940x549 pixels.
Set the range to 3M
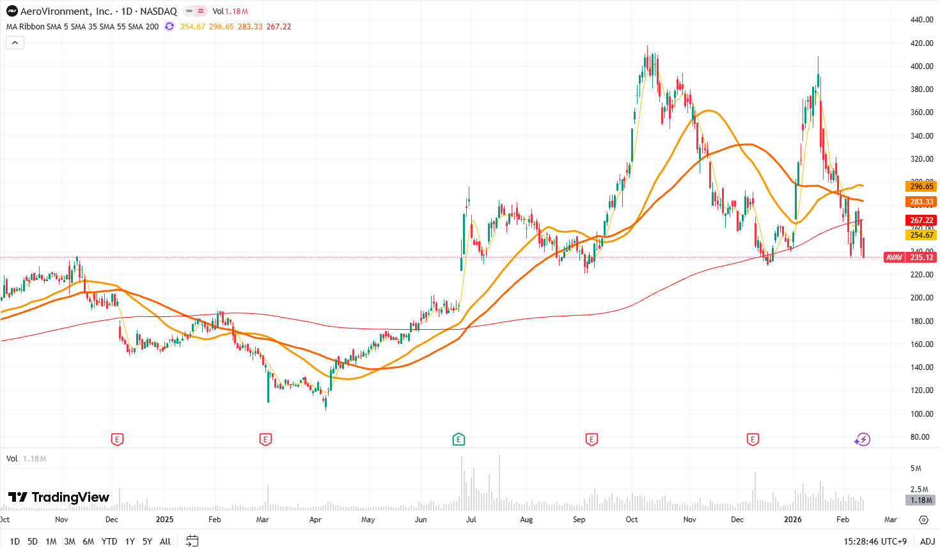coord(70,541)
